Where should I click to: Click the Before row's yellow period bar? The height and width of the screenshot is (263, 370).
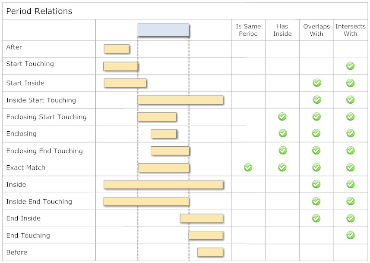point(210,252)
